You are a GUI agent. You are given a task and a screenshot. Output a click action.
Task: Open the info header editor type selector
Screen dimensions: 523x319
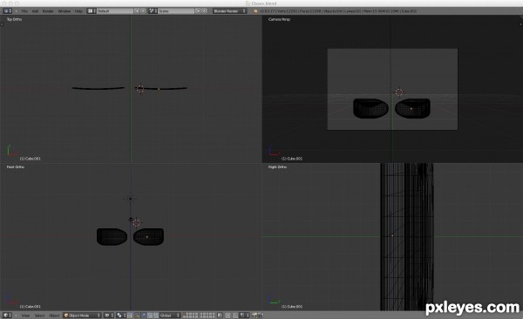[x=7, y=11]
